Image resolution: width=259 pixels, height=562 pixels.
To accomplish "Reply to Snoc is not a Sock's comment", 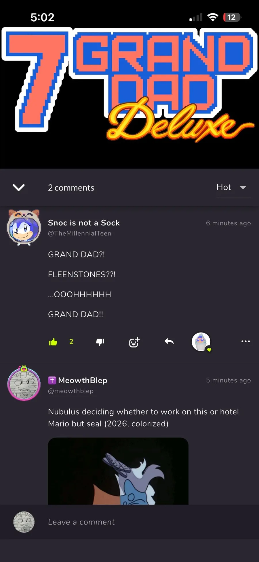I will pyautogui.click(x=169, y=342).
